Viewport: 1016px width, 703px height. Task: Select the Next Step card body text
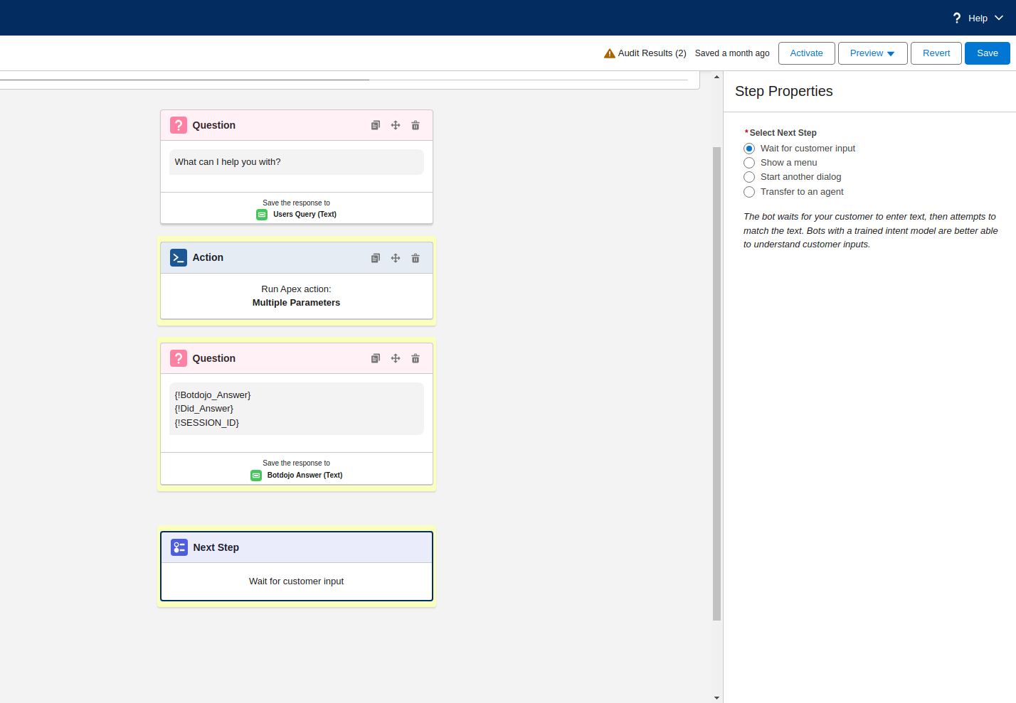click(296, 581)
